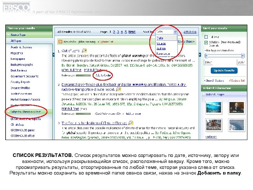Screen dimensions: 253x190
Task: Collapse left panel with the blue arrow
Action: [53, 55]
